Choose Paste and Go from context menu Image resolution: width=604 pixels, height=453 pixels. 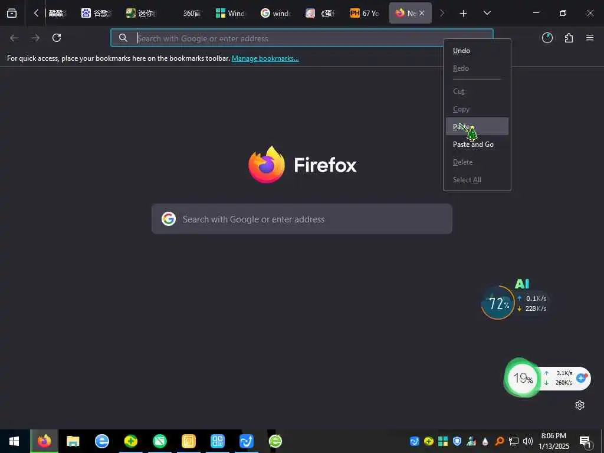tap(477, 145)
